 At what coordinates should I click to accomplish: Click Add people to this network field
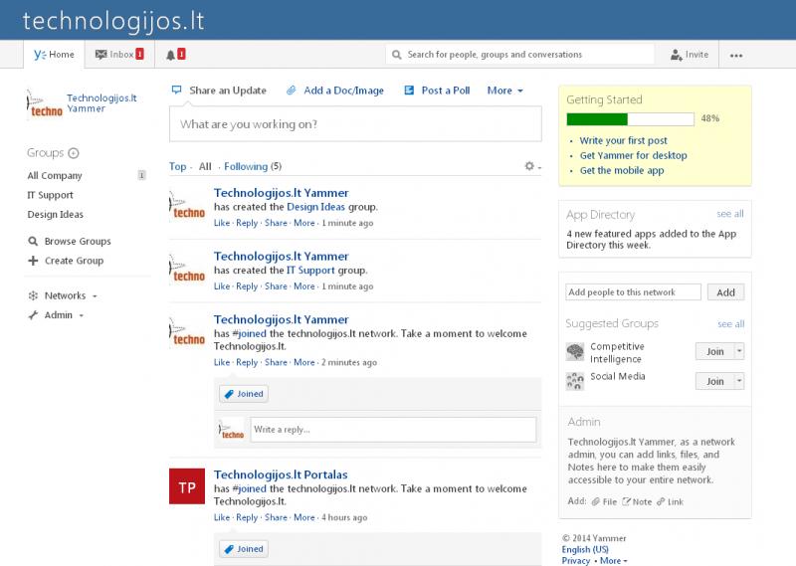tap(633, 291)
